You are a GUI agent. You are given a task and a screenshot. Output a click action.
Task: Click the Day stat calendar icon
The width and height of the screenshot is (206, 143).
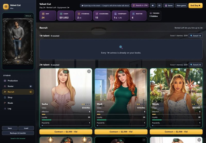click(43, 14)
